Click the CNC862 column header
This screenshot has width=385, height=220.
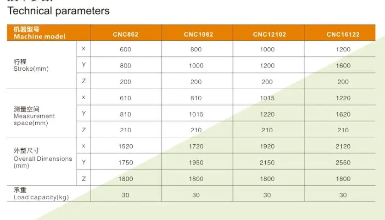click(125, 34)
